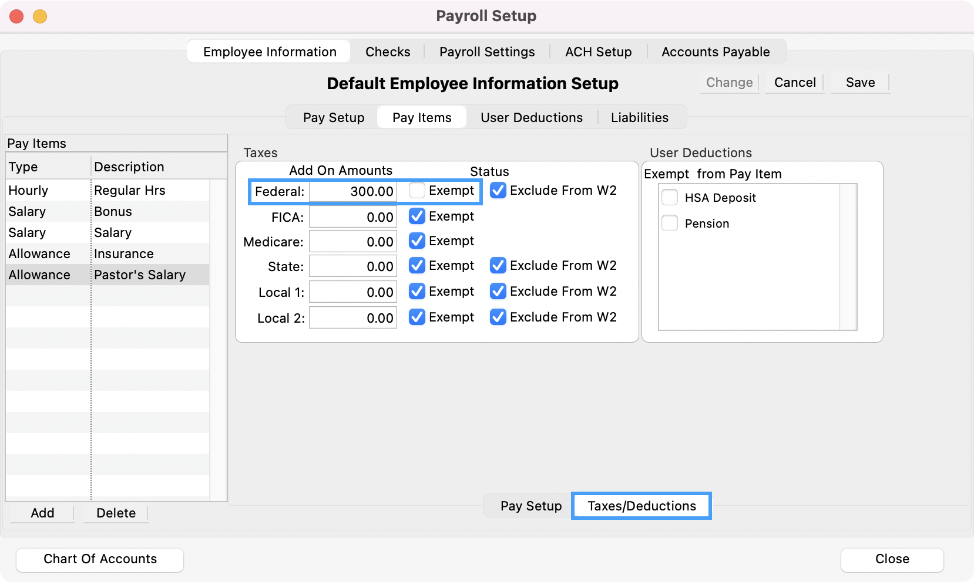The width and height of the screenshot is (974, 582).
Task: Switch to the Liabilities tab
Action: pos(640,117)
